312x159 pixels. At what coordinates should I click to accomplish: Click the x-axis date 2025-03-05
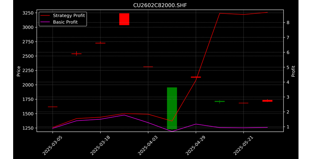pyautogui.click(x=52, y=146)
